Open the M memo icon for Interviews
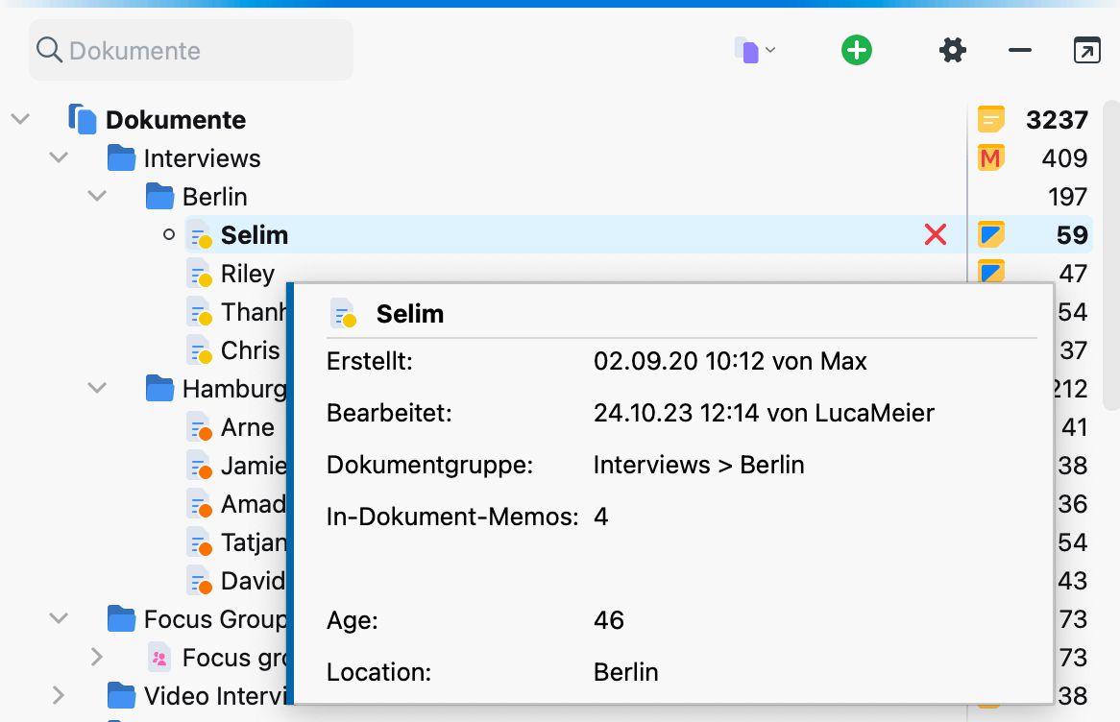This screenshot has height=722, width=1120. pyautogui.click(x=990, y=157)
